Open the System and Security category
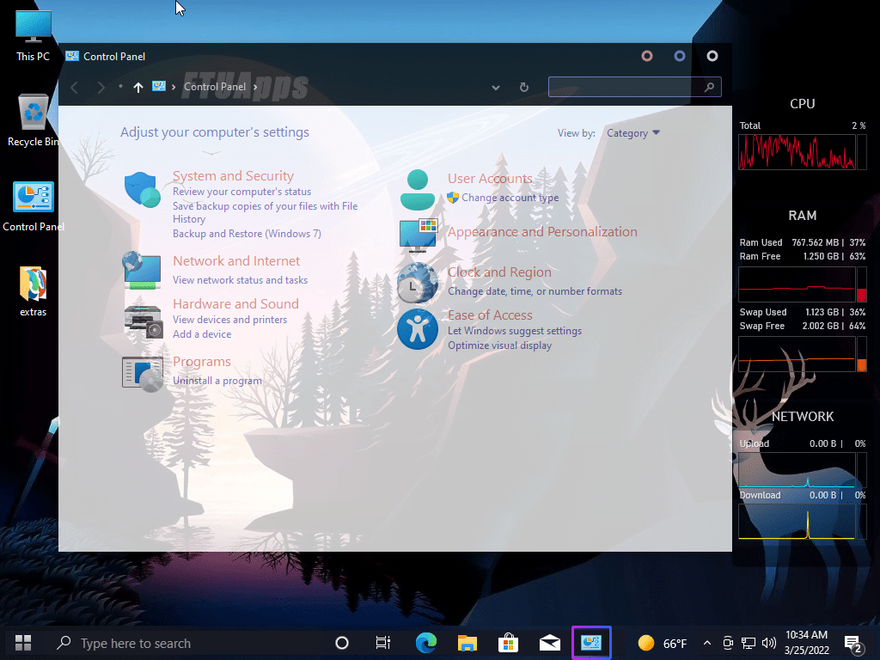 click(x=233, y=175)
